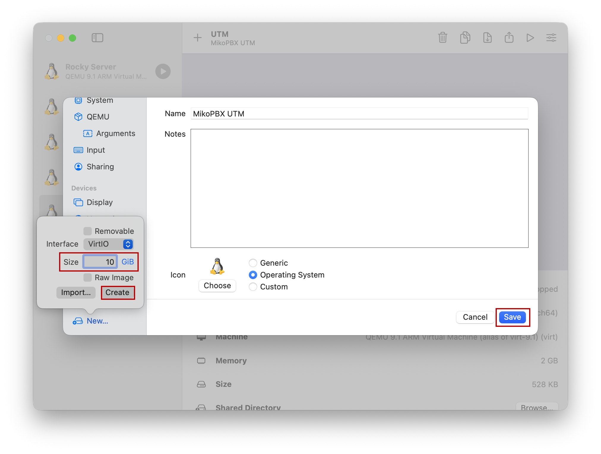The image size is (601, 454).
Task: Click the New... drive link
Action: (x=97, y=321)
